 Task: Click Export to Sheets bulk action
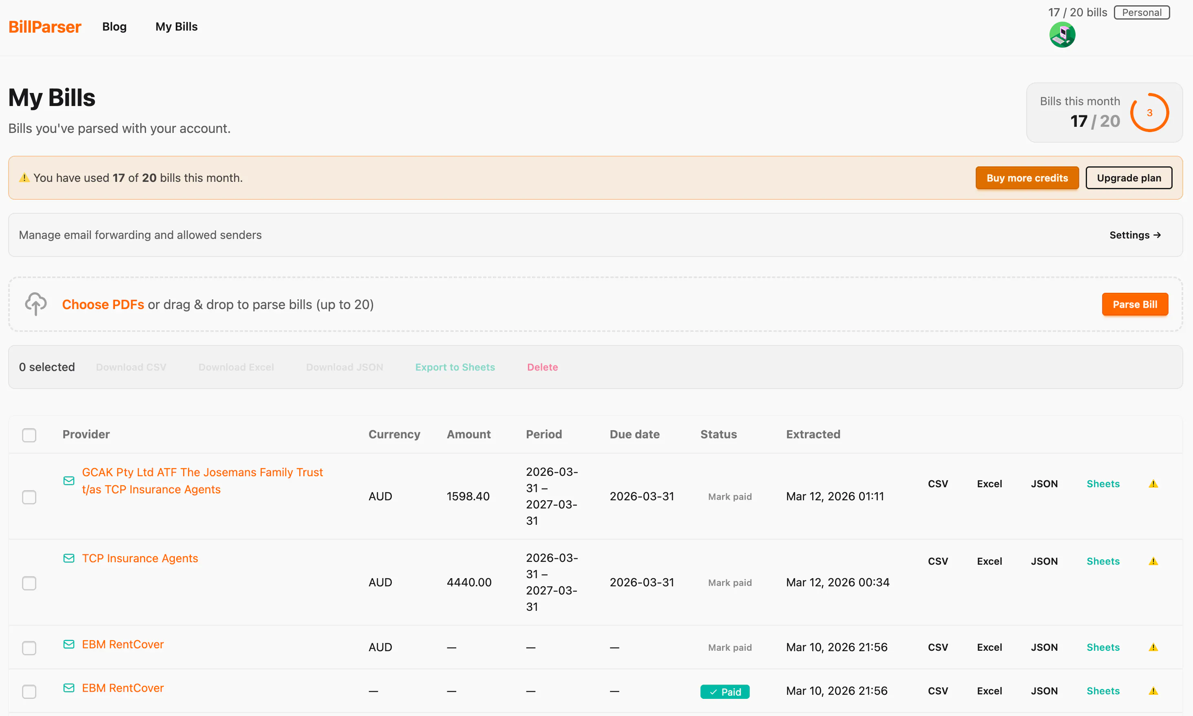click(455, 367)
